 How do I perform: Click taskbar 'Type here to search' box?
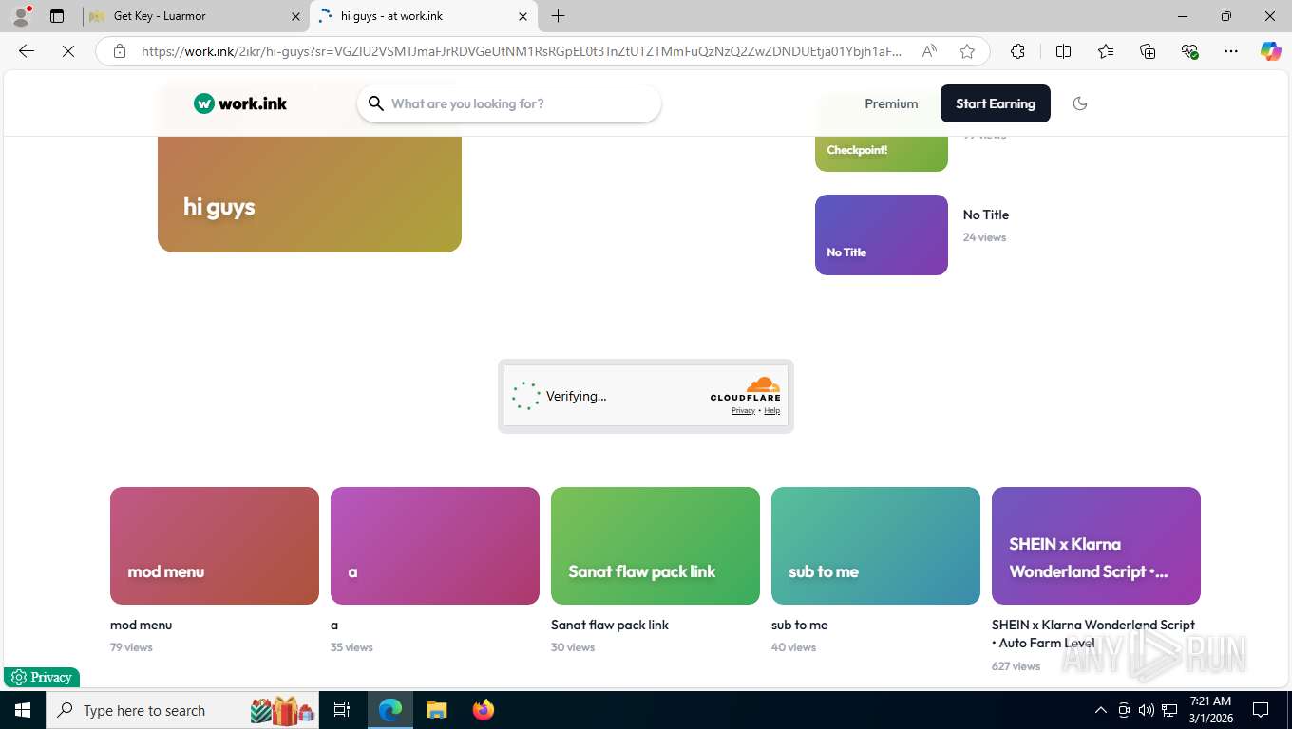click(182, 710)
